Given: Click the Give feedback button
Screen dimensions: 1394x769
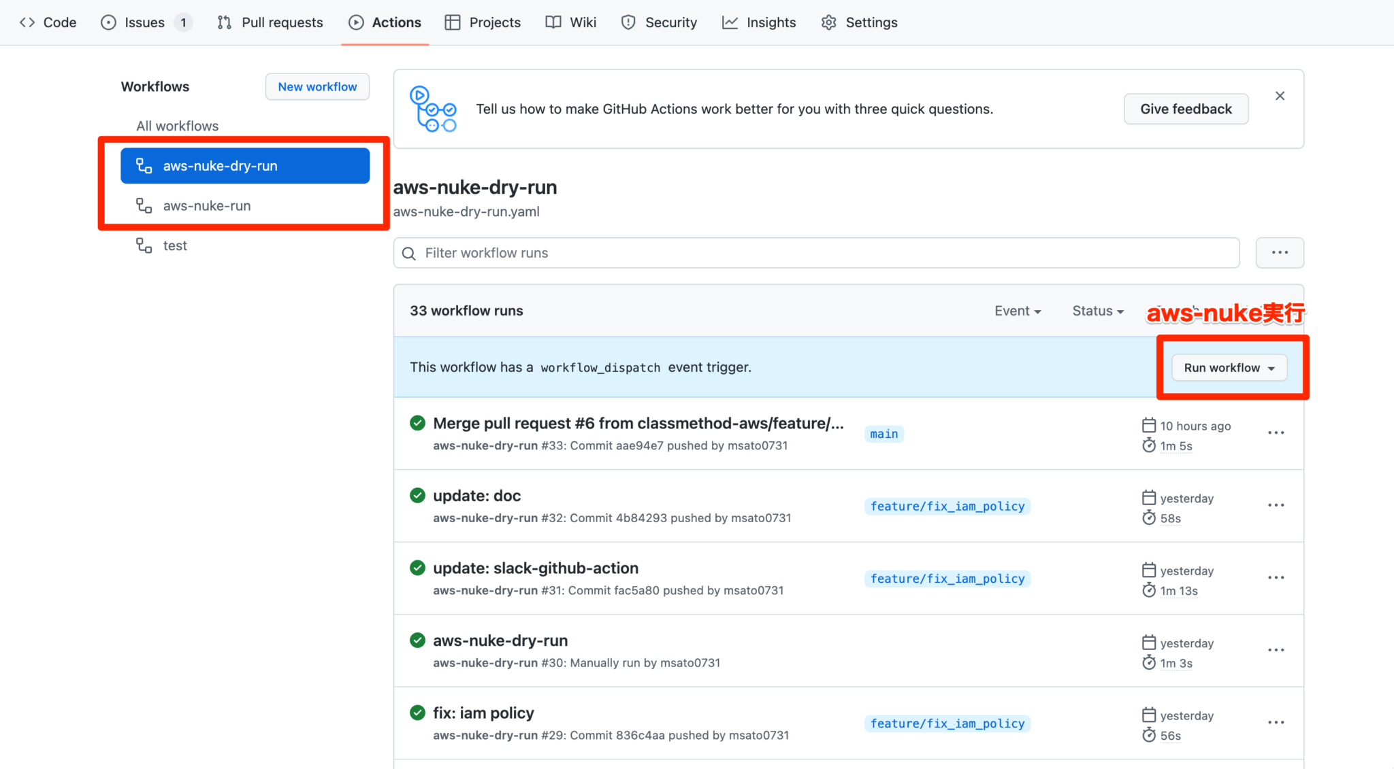Looking at the screenshot, I should [x=1186, y=109].
